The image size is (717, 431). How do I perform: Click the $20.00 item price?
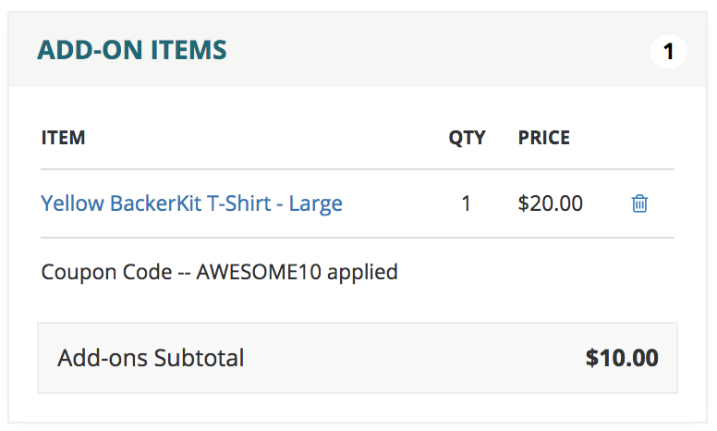[550, 203]
